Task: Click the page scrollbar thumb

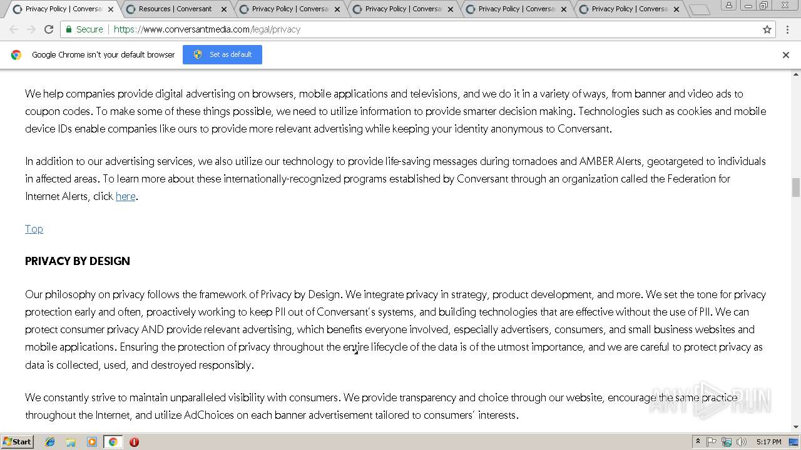Action: coord(795,187)
